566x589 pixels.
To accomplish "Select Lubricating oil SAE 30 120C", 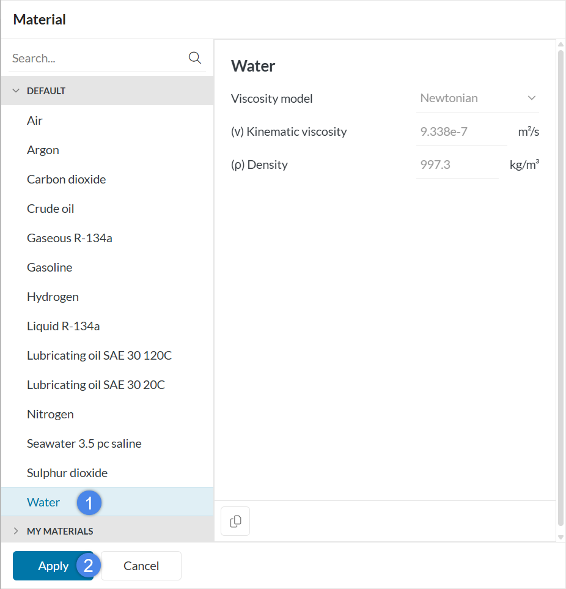I will click(99, 355).
